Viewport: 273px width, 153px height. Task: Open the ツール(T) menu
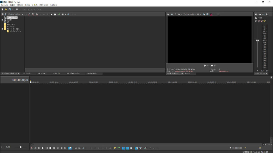point(34,5)
